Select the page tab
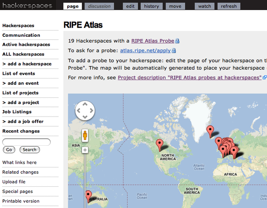This screenshot has width=267, height=208. [x=73, y=6]
